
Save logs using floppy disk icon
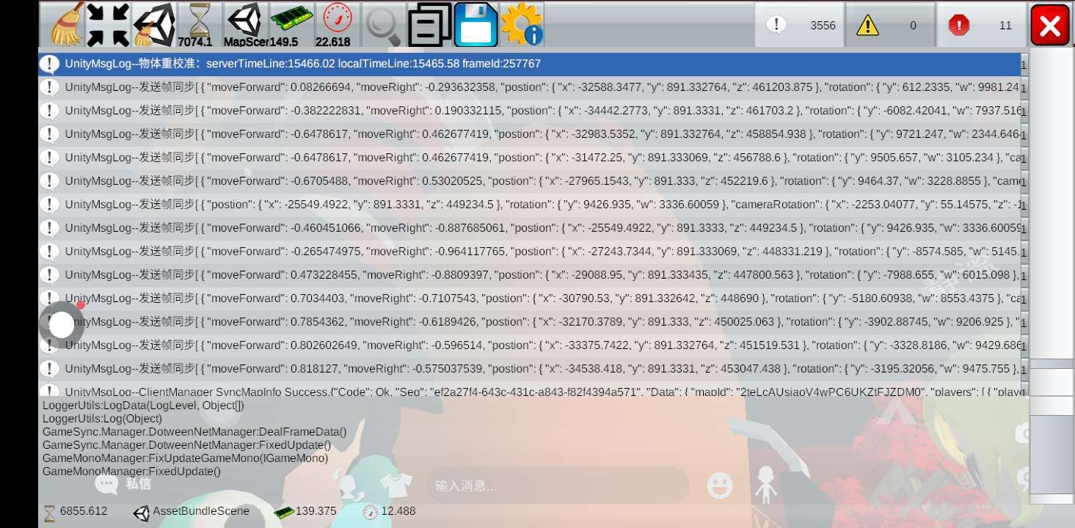pyautogui.click(x=475, y=25)
